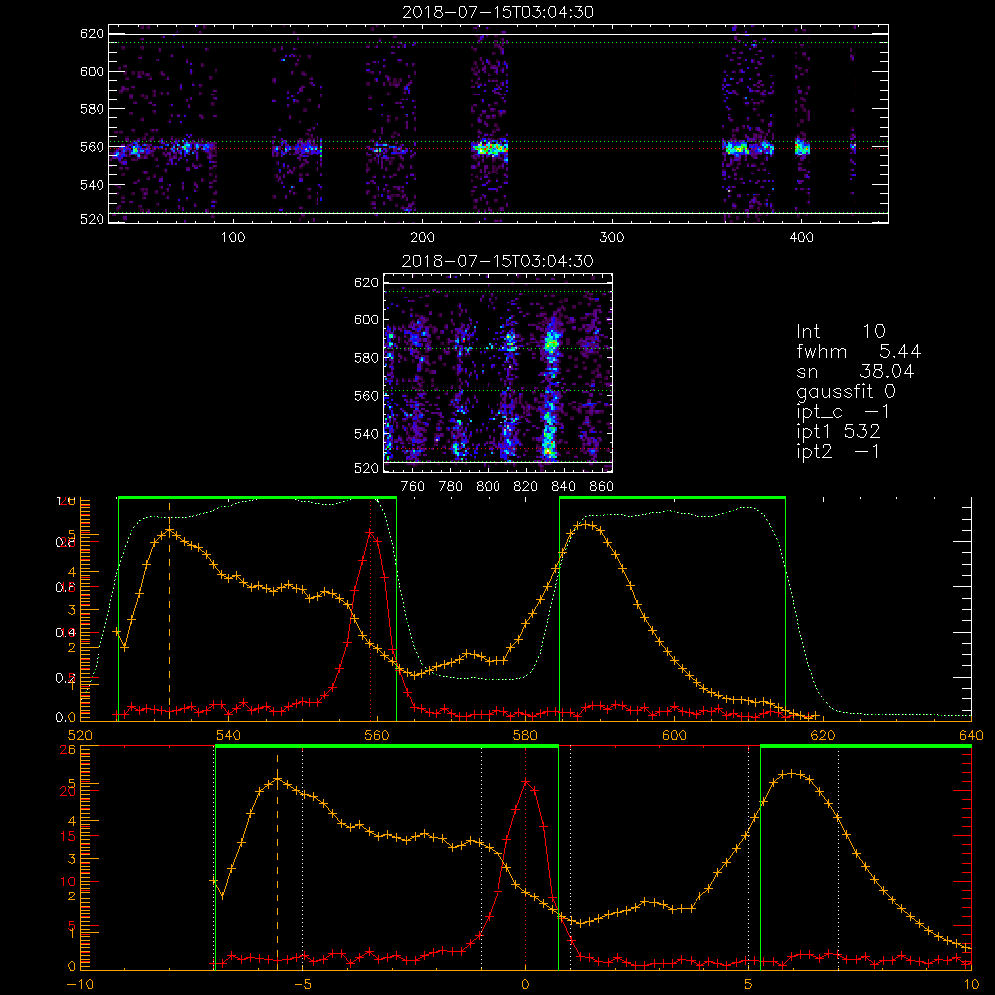
Task: Click the red curve peak in upper profile plot
Action: click(370, 531)
